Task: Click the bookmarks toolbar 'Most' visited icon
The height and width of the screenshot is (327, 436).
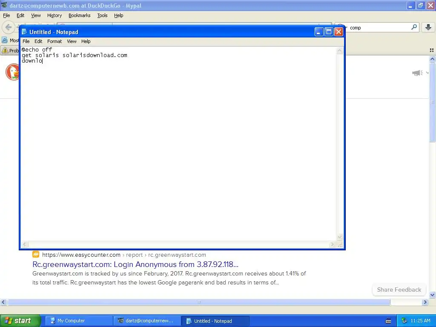Action: (5, 40)
